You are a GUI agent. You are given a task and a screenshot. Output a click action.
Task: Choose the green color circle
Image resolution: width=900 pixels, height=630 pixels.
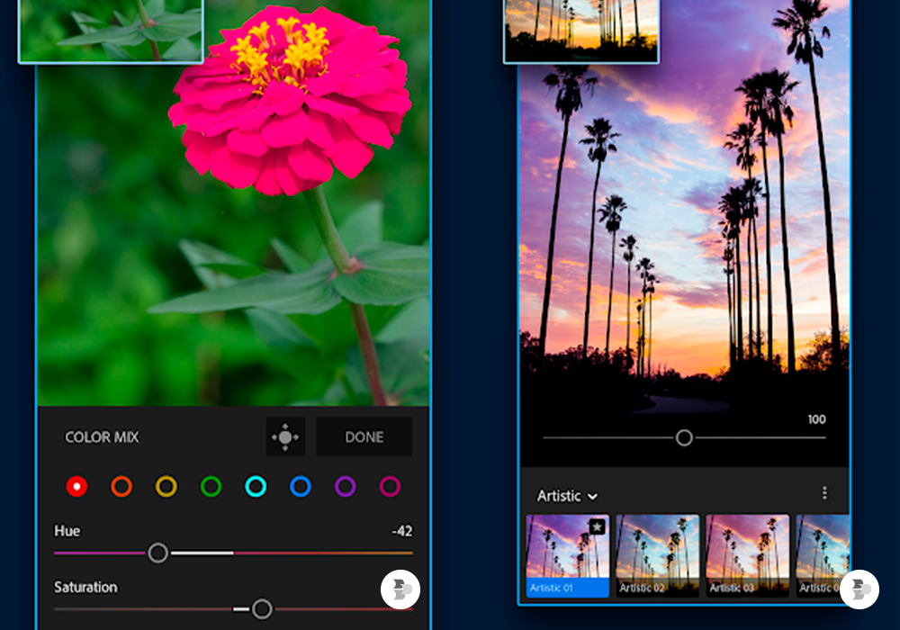point(211,487)
